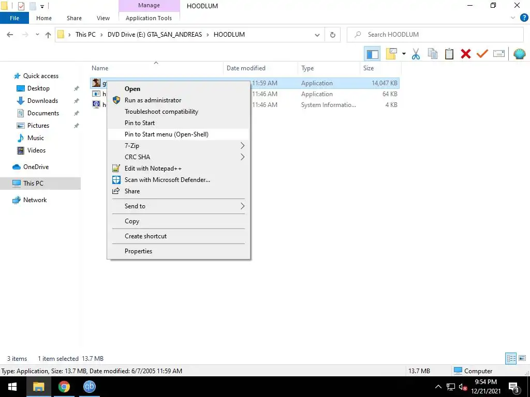Select Scan with Microsoft Defender
The width and height of the screenshot is (530, 397).
[178, 180]
